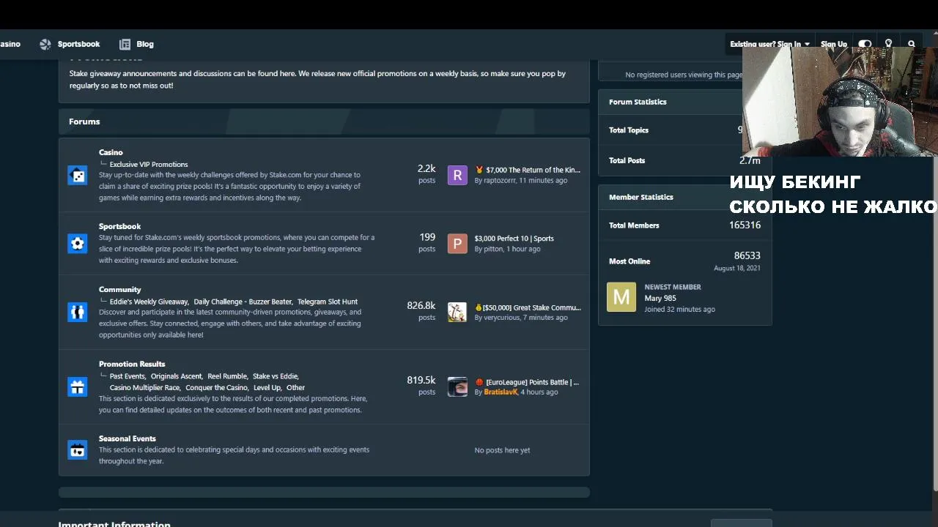Open $3,000 Perfect 10 Sports topic
This screenshot has height=527, width=938.
click(x=514, y=239)
